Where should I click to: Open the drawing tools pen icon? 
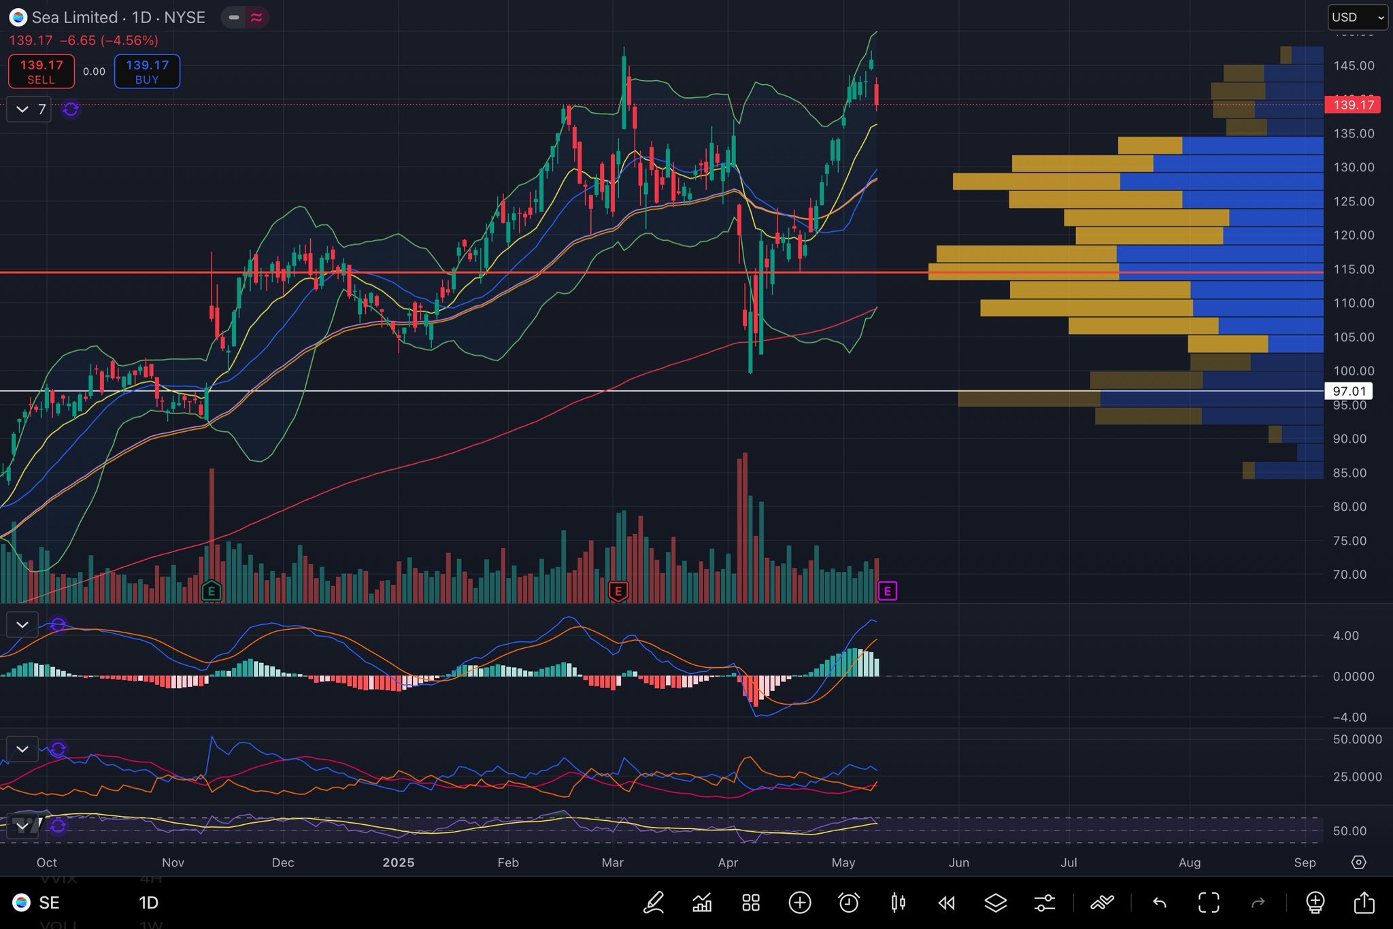click(654, 902)
